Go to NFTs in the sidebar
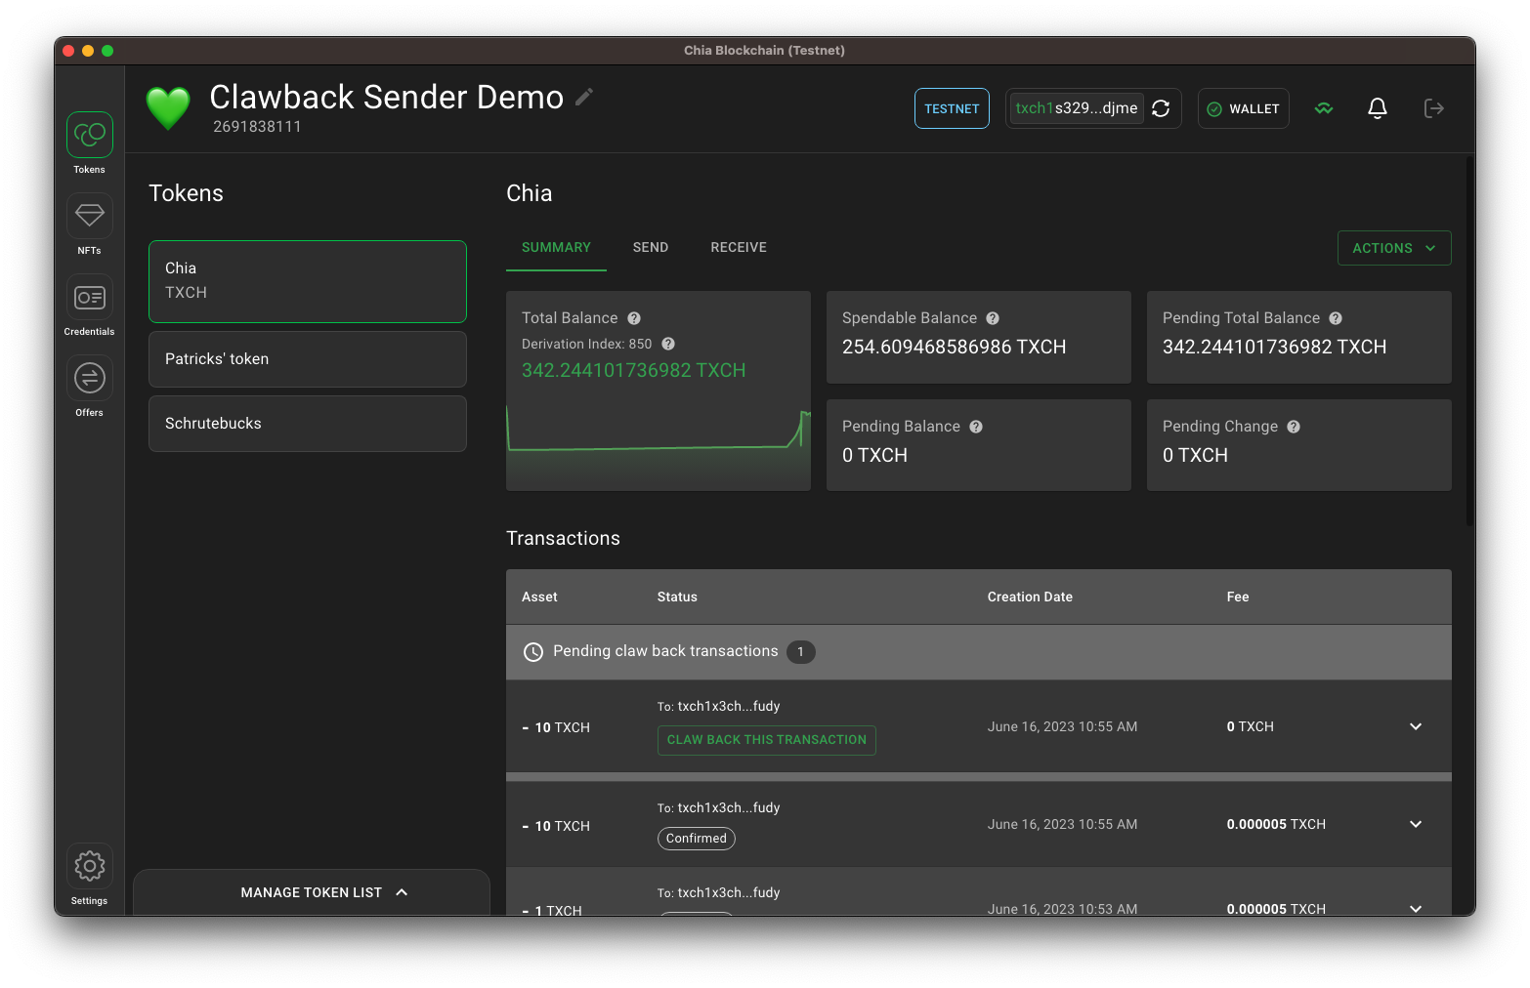This screenshot has height=988, width=1530. coord(90,216)
